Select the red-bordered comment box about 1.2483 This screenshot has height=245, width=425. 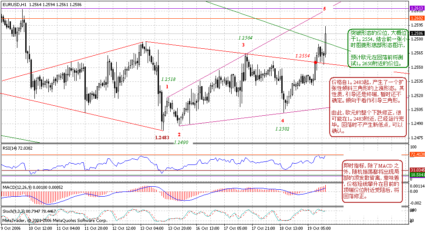coord(368,107)
